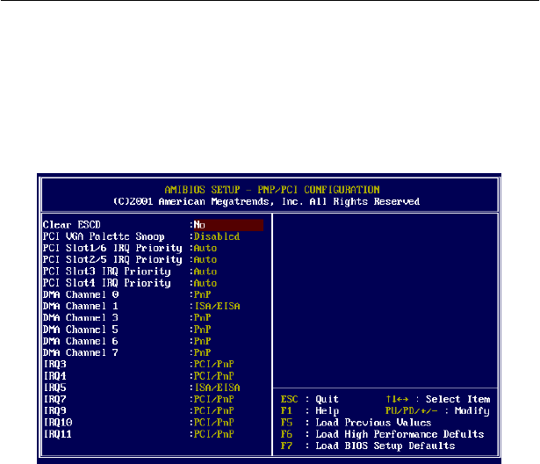Click the IRQ9 label

pos(54,411)
